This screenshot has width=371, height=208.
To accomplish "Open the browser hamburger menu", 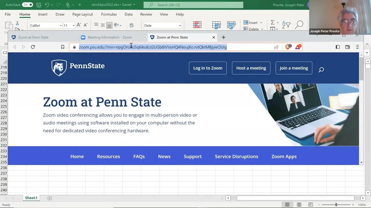I will 357,47.
